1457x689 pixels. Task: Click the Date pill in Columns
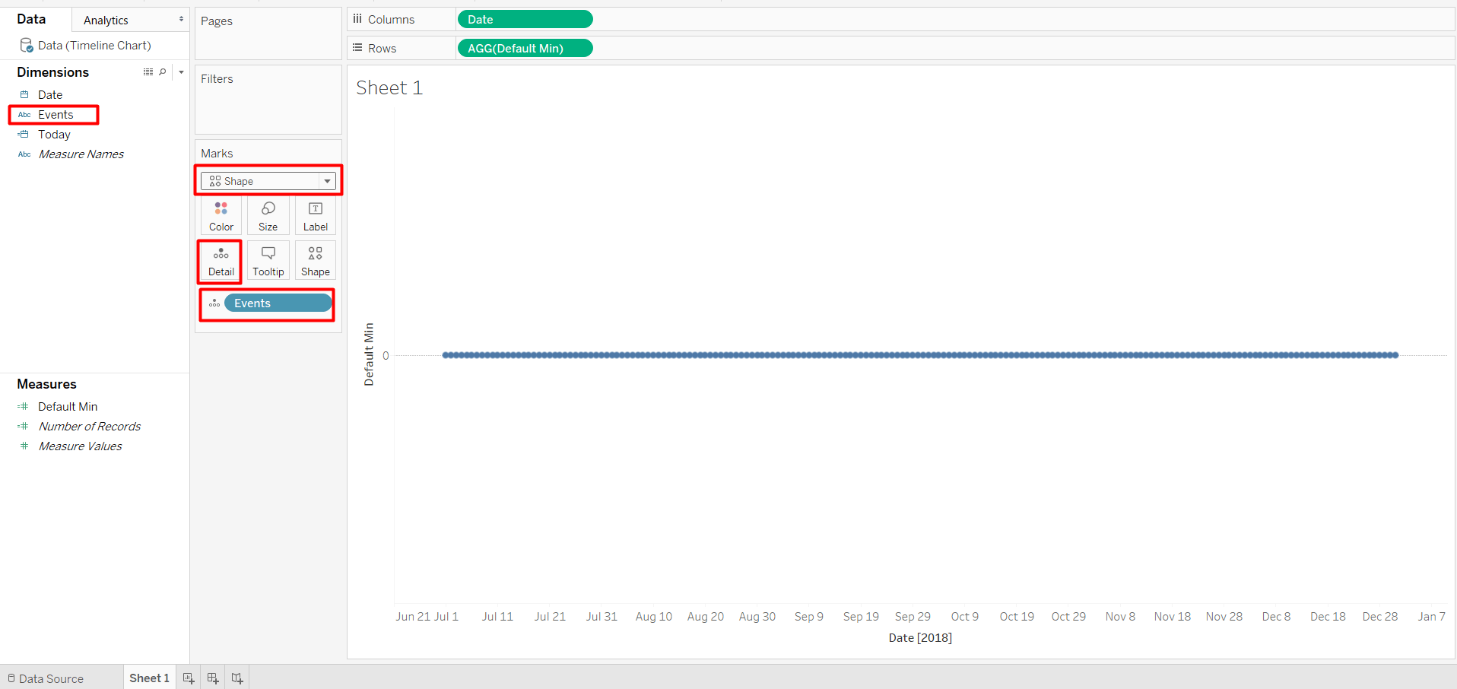525,19
